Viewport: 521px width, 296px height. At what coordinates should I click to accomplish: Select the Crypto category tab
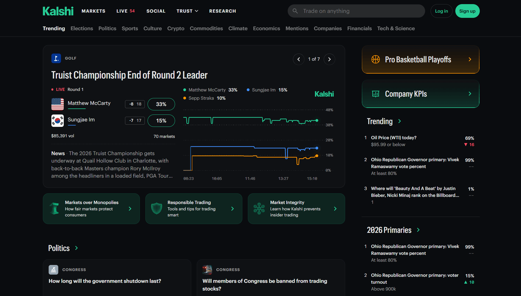[x=176, y=28]
